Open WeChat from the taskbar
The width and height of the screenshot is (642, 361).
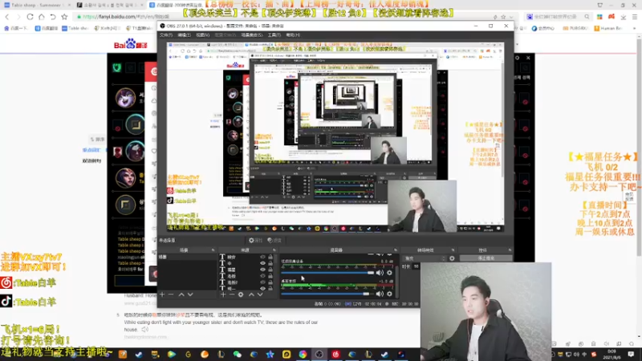coord(237,354)
